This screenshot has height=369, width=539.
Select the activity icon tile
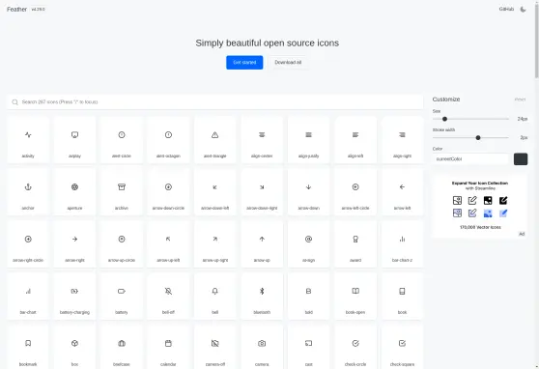pyautogui.click(x=28, y=140)
